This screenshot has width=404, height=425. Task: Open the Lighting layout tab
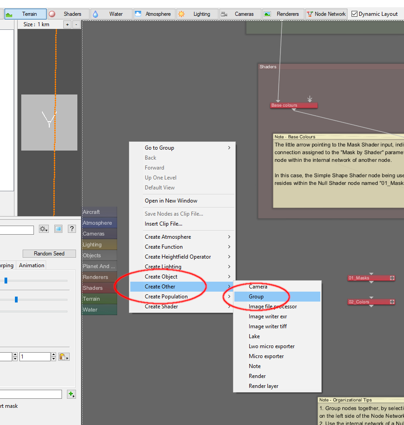pyautogui.click(x=197, y=14)
